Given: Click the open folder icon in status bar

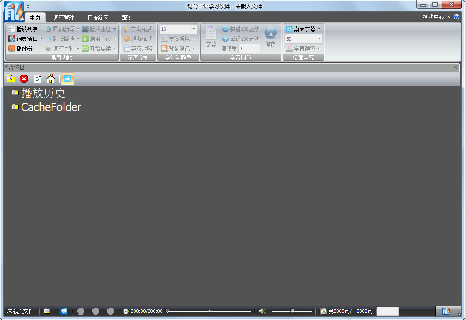Looking at the screenshot, I should (47, 311).
